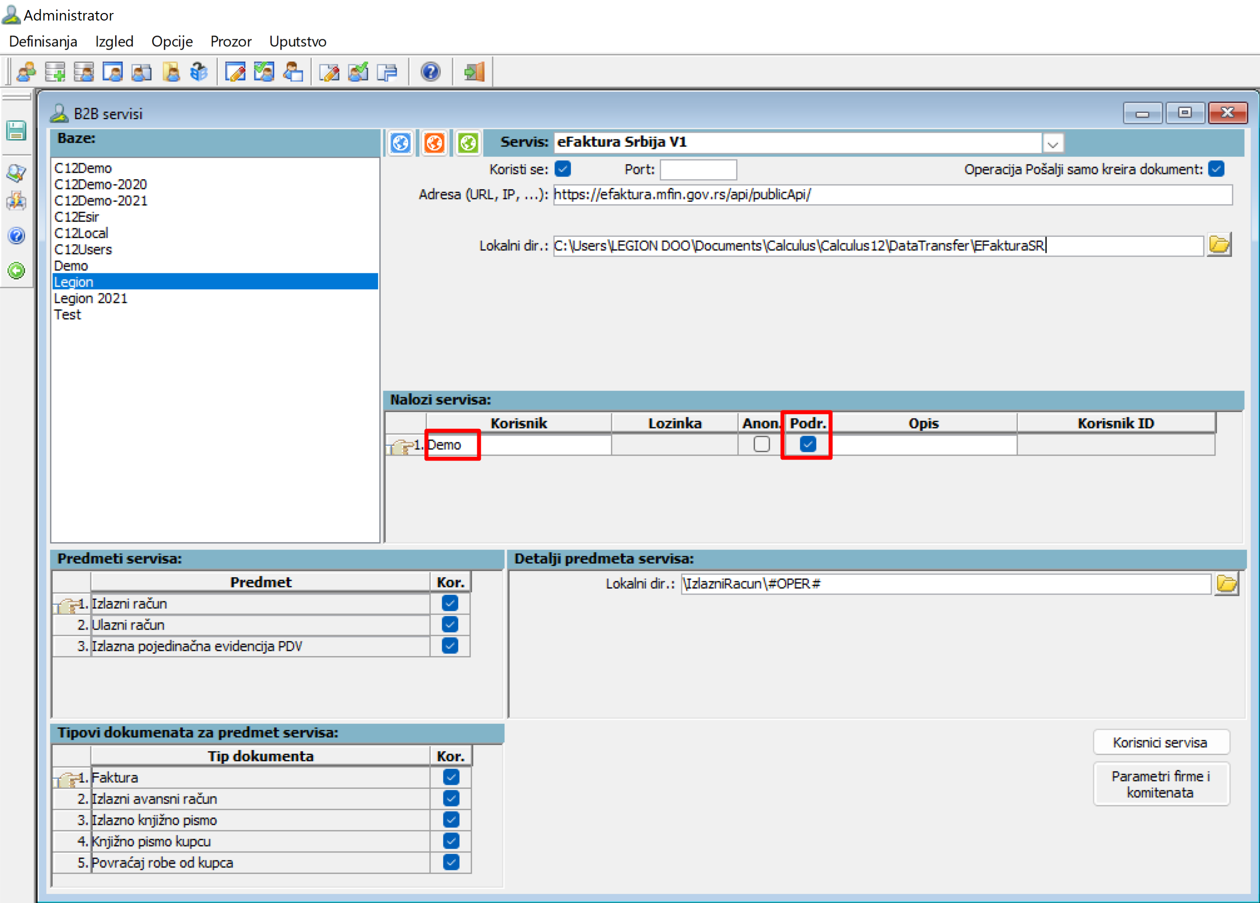Click the Port input field
1260x903 pixels.
pyautogui.click(x=698, y=169)
